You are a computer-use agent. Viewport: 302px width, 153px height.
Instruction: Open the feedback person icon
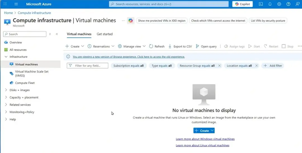tap(298, 4)
